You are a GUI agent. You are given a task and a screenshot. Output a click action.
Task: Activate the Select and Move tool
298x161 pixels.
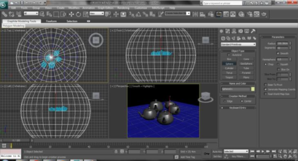(x=71, y=14)
